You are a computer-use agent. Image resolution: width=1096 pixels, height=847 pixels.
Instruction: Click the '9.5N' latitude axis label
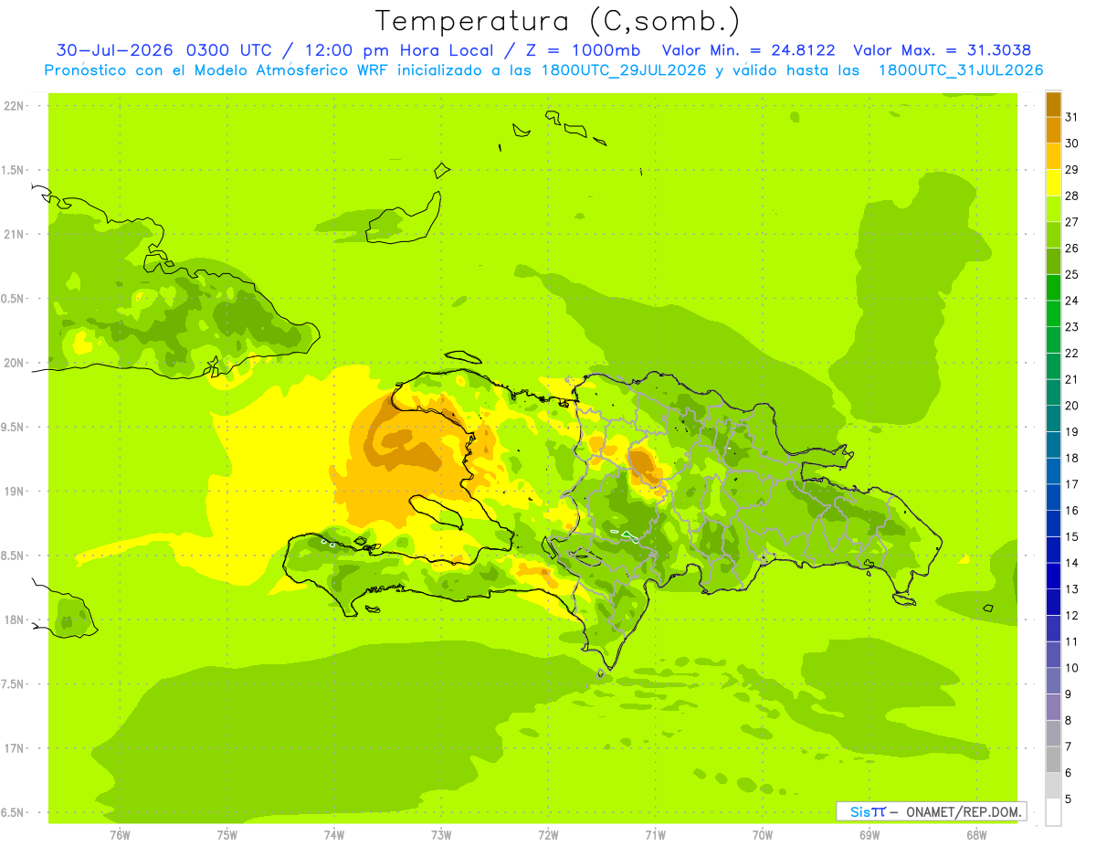pyautogui.click(x=14, y=428)
